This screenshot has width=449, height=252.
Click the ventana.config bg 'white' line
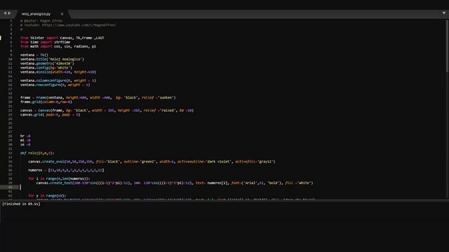[x=46, y=68]
